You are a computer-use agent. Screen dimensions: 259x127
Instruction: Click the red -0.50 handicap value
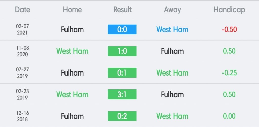229,30
